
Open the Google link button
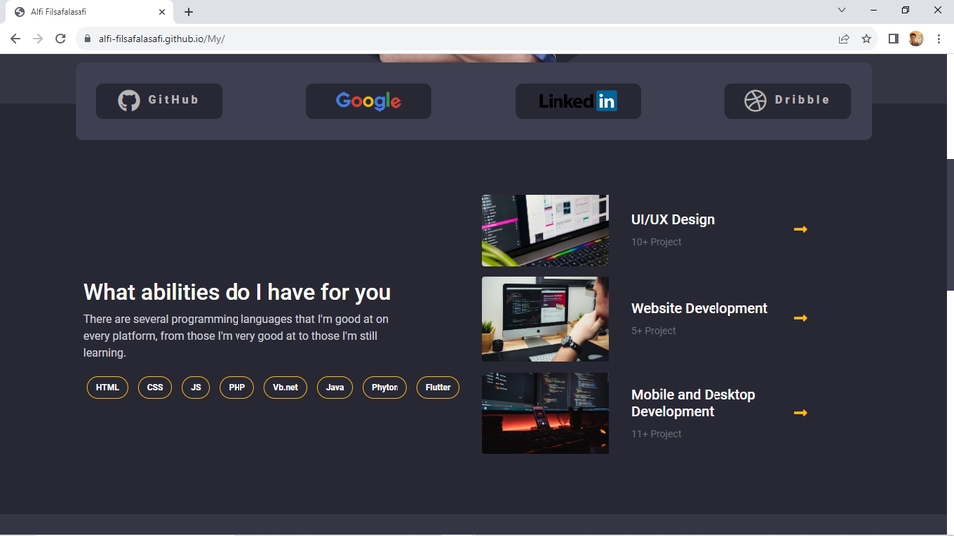[369, 100]
